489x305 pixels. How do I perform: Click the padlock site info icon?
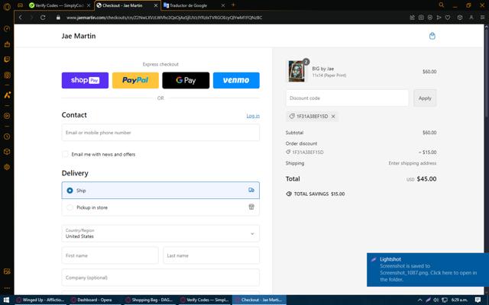(58, 18)
